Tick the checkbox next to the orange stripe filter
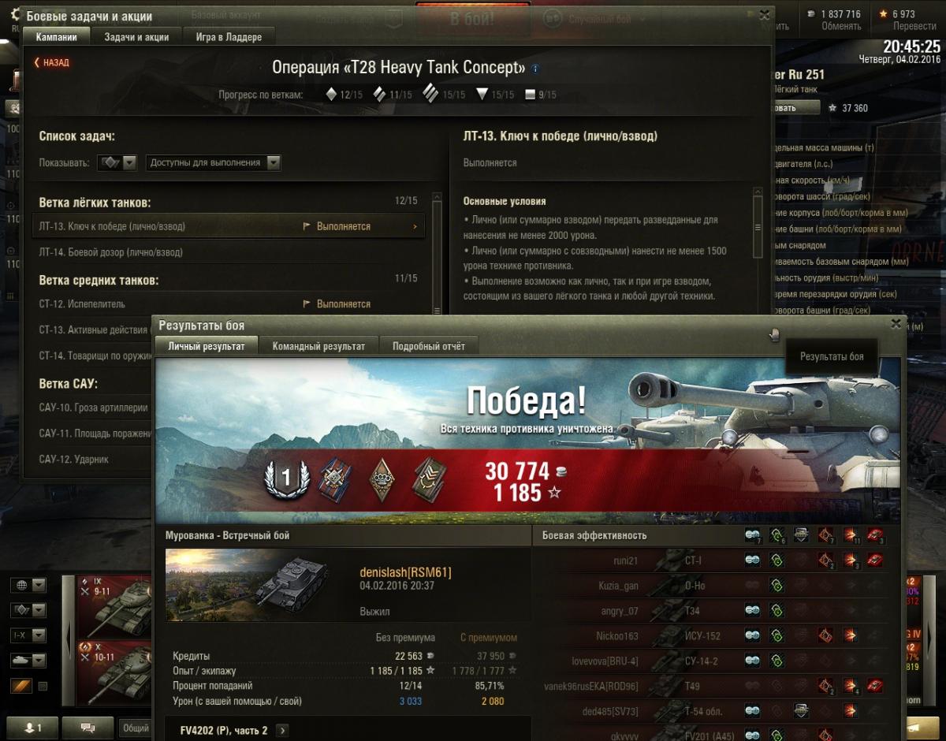 click(x=43, y=686)
